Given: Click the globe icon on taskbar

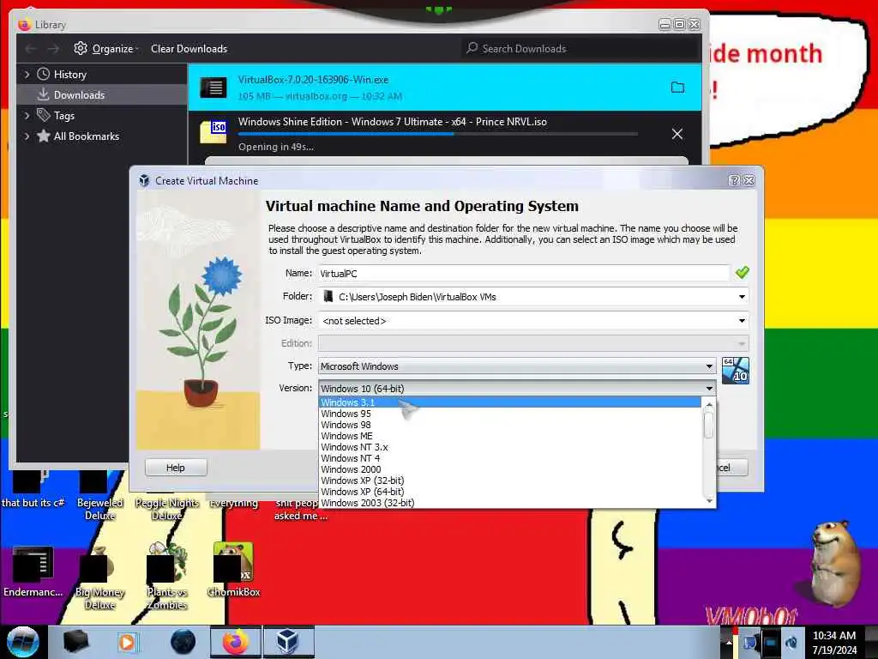Looking at the screenshot, I should (x=183, y=642).
